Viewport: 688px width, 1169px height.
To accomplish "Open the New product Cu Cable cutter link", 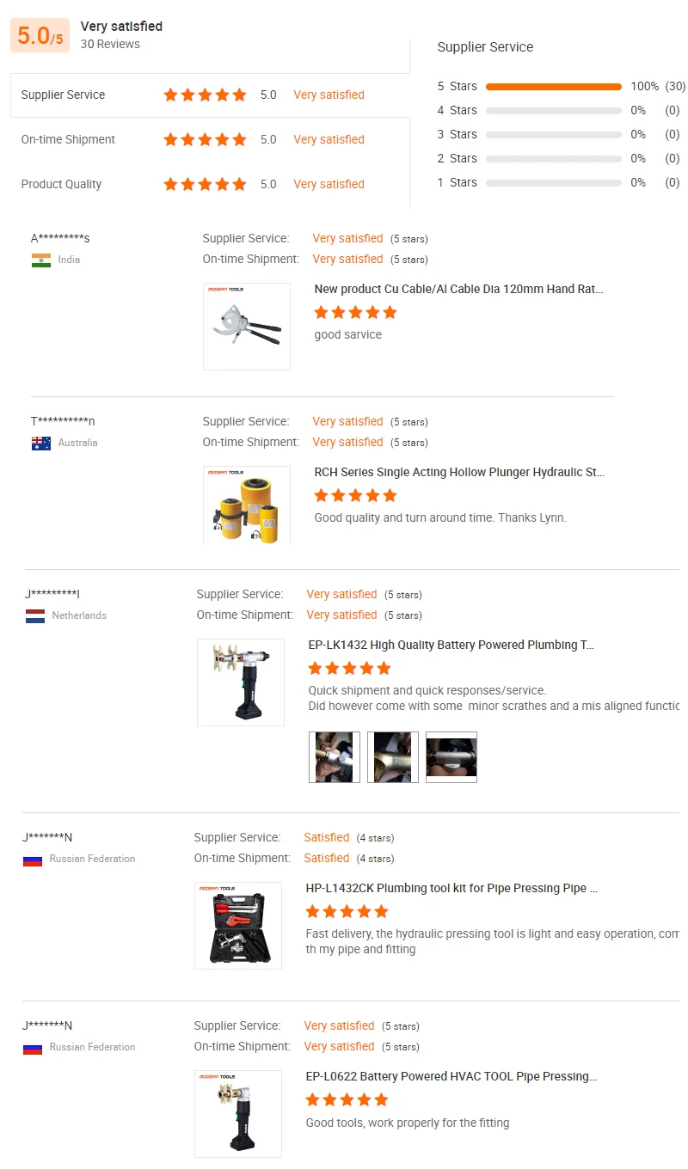I will [x=458, y=290].
